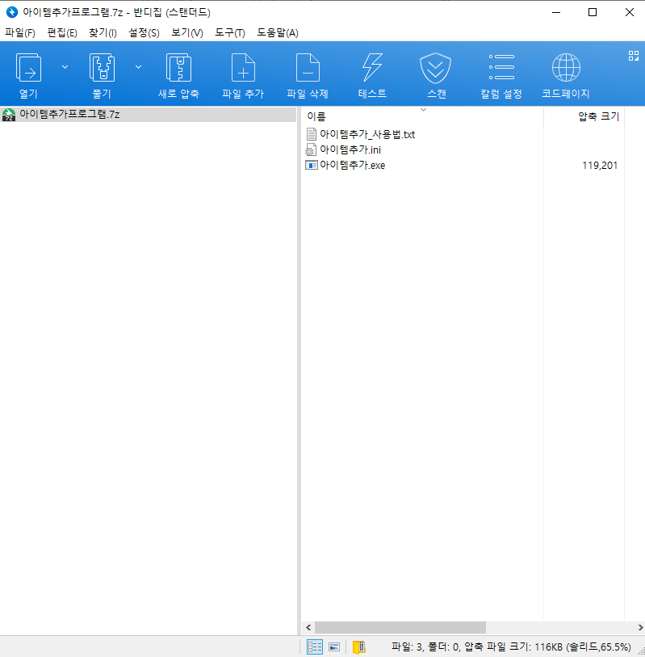Minimize the Bandizip window
Viewport: 645px width, 657px height.
[556, 13]
